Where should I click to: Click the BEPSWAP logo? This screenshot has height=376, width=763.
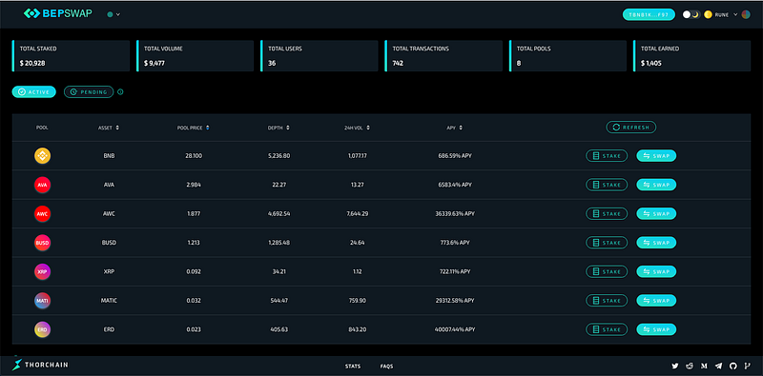click(57, 13)
